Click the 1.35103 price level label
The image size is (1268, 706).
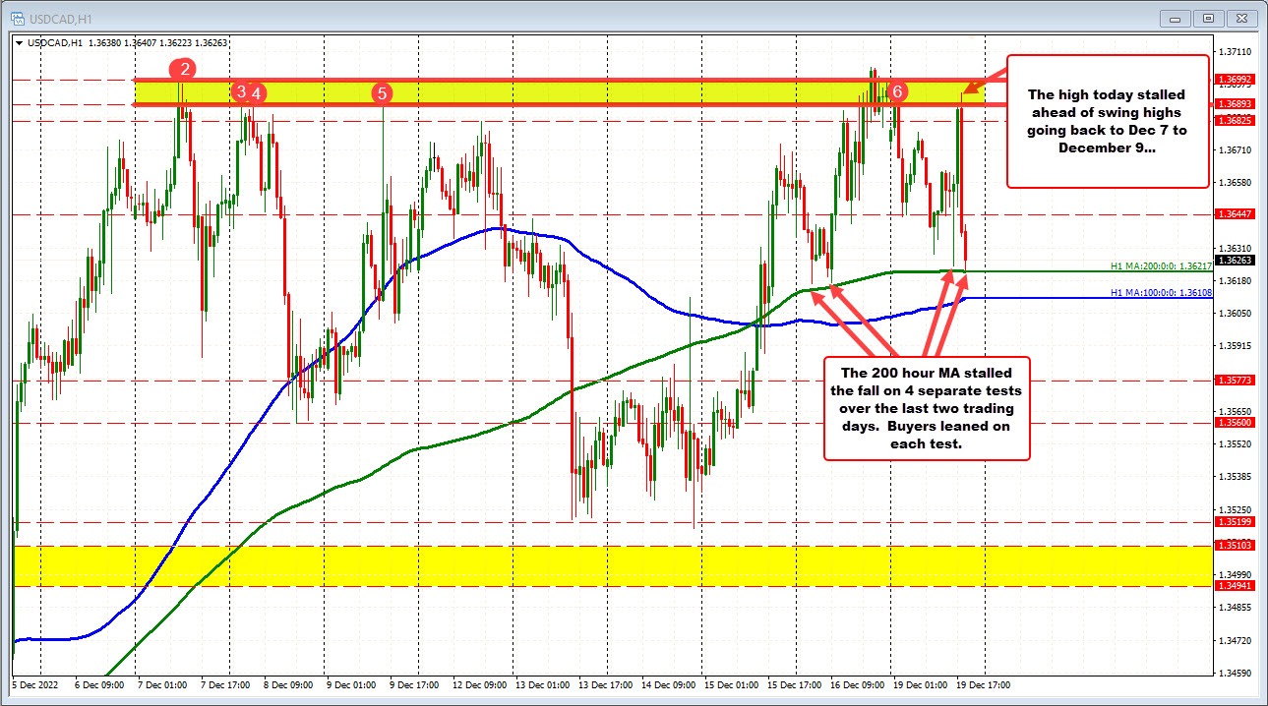tap(1233, 545)
